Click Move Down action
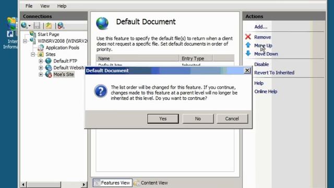Screen dimensions: 334x188 click(266, 54)
